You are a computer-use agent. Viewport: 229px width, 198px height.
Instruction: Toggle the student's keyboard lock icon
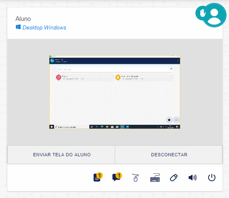pos(155,178)
